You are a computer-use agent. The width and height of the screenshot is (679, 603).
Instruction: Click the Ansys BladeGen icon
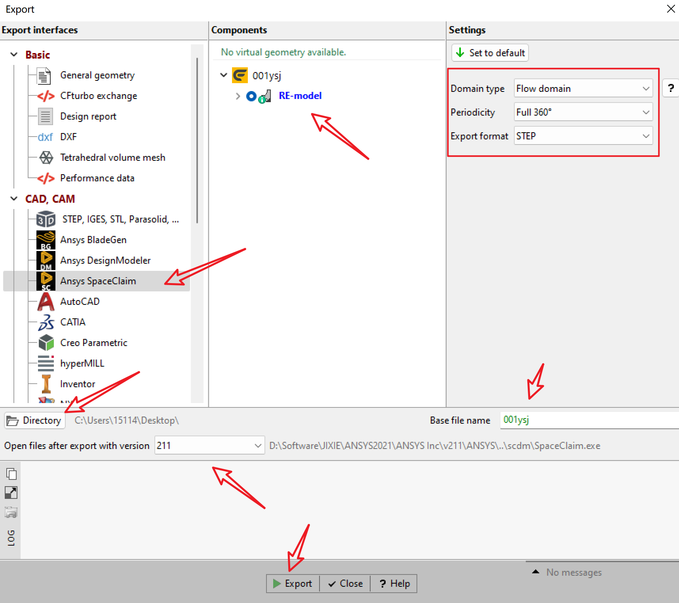[46, 240]
